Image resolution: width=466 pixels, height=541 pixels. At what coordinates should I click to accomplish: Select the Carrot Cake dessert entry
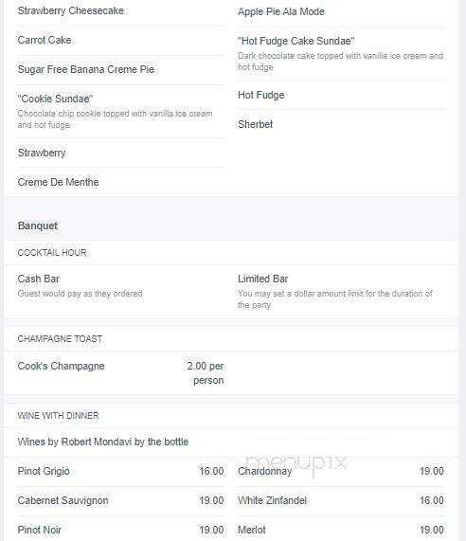coord(45,40)
